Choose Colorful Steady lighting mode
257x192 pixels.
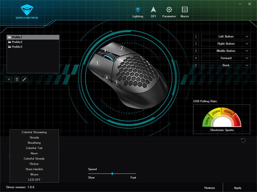tap(34, 158)
